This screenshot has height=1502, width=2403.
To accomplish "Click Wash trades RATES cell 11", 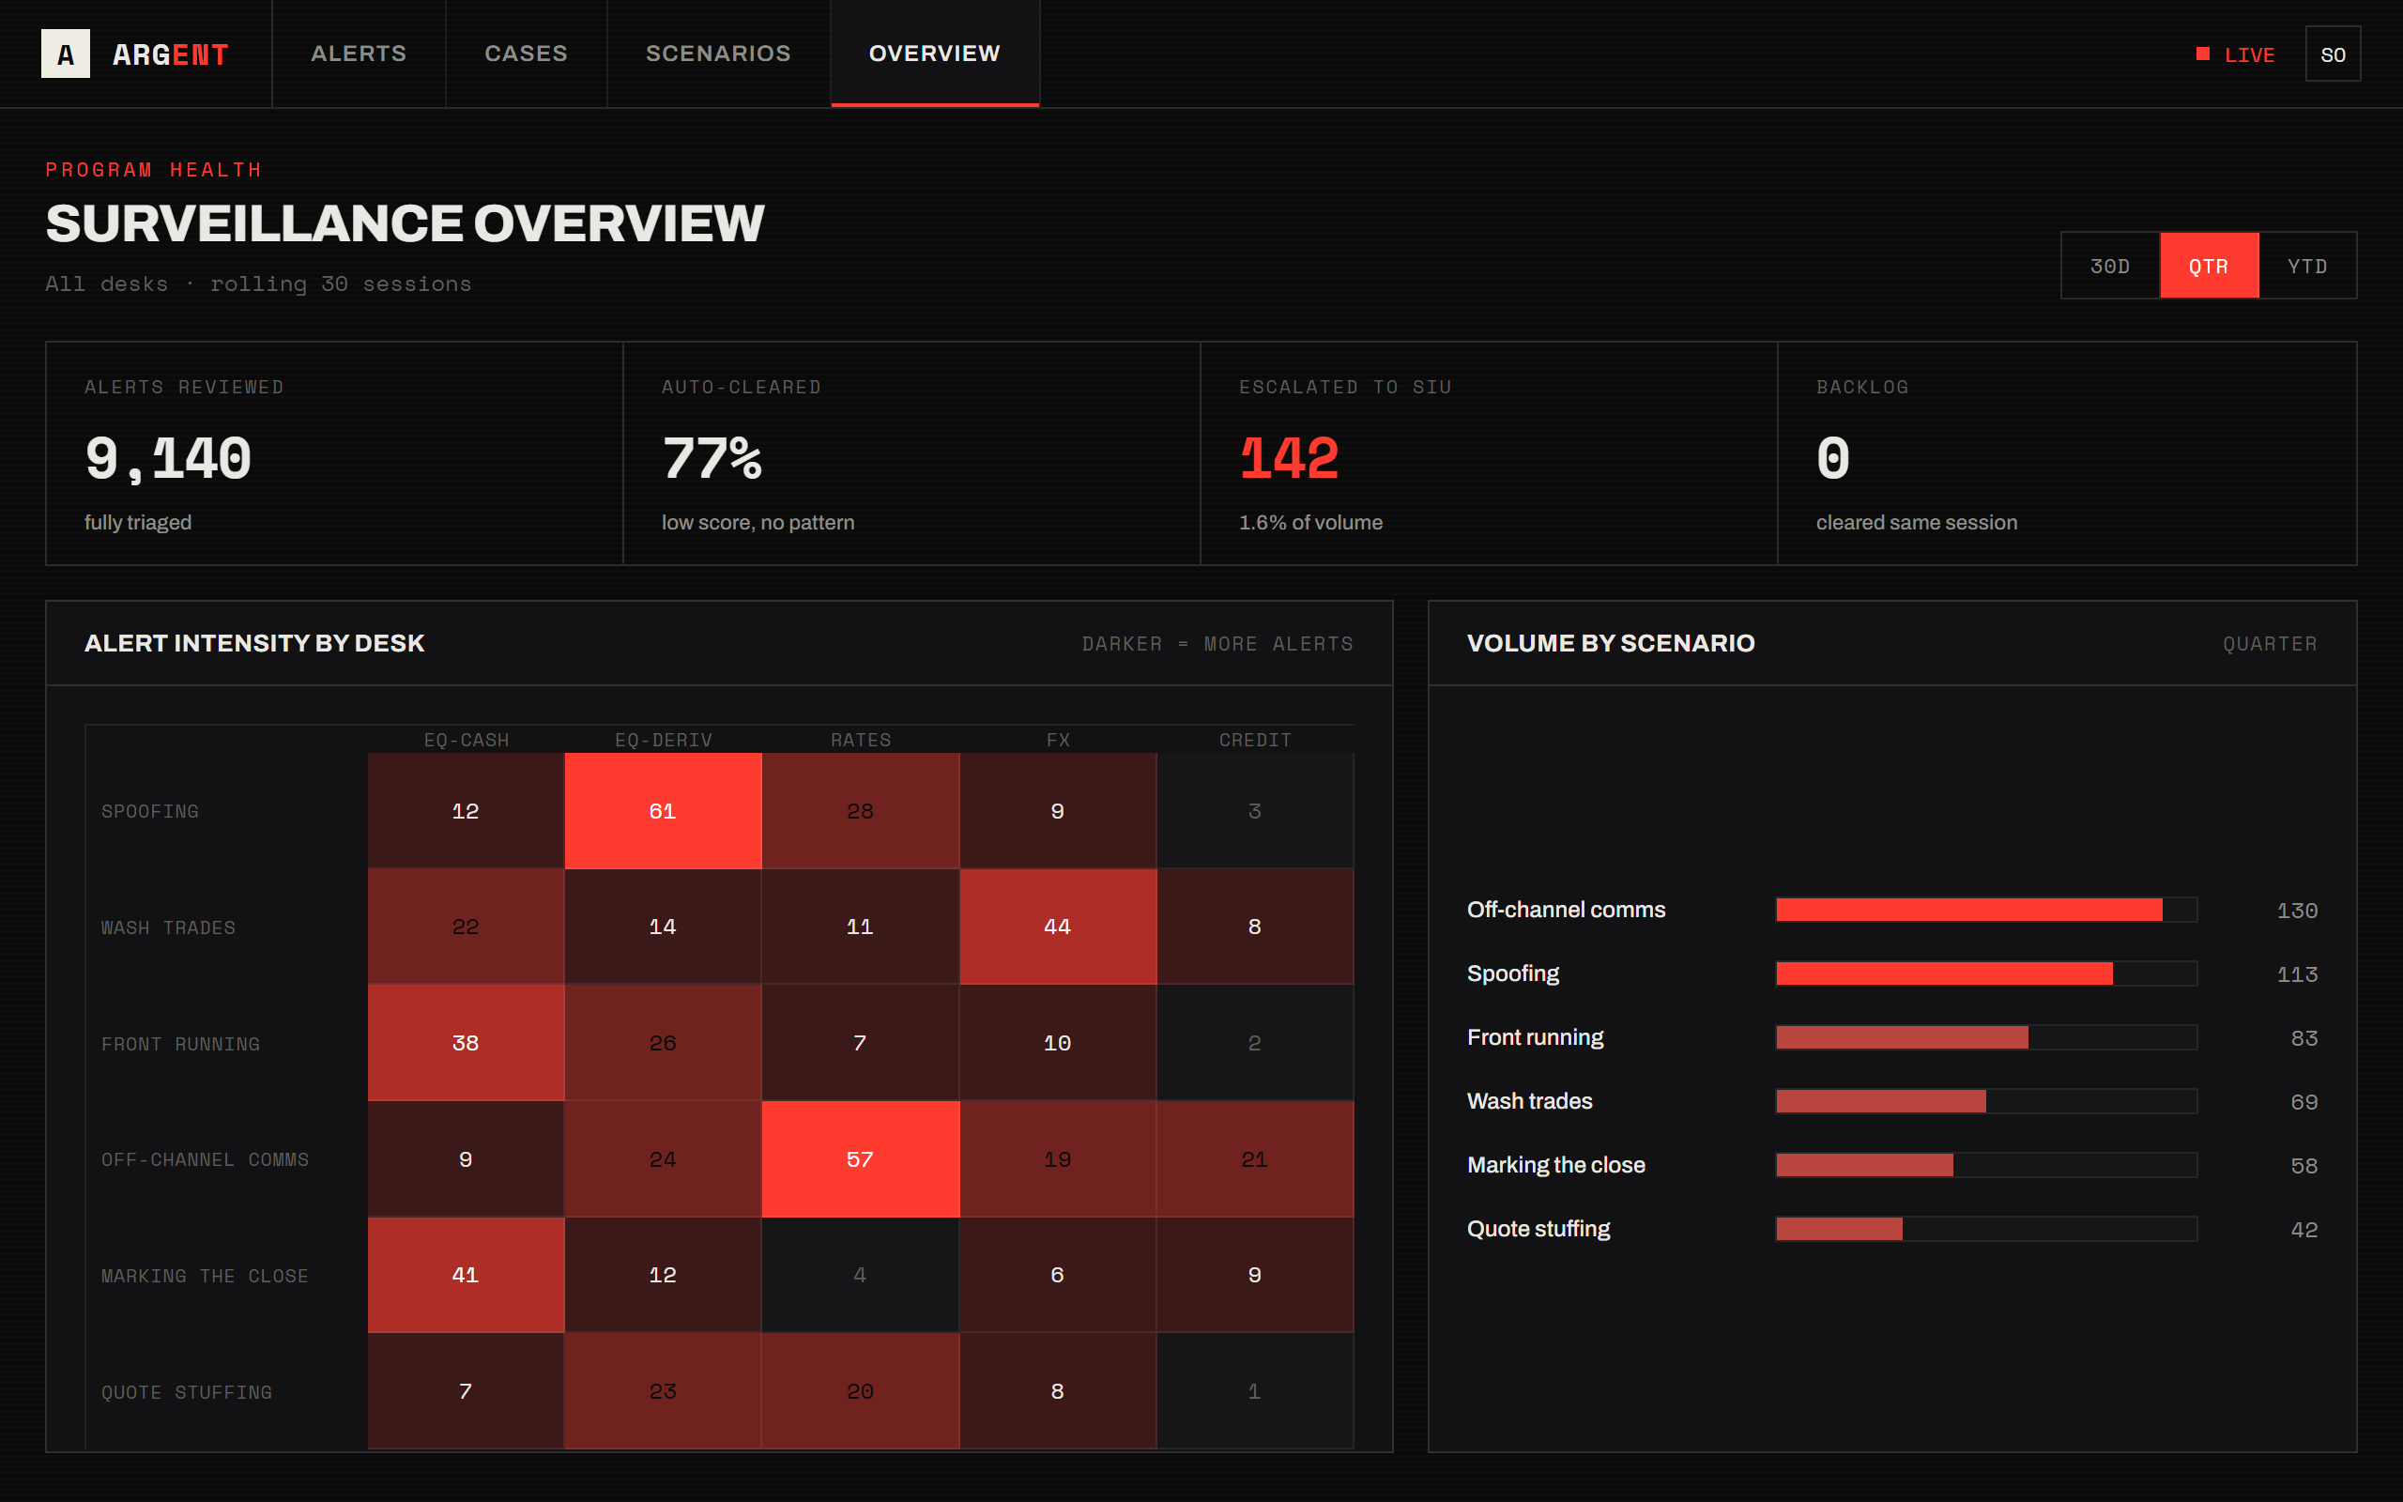I will coord(860,927).
